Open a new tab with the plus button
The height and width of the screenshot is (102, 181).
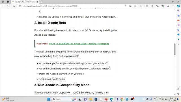click(41, 2)
